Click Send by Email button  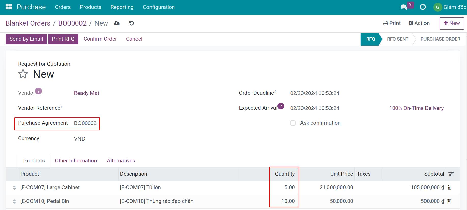pos(26,39)
